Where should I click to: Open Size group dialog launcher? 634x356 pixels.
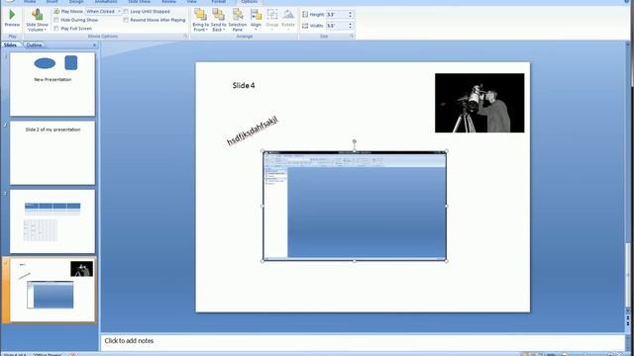(x=352, y=36)
